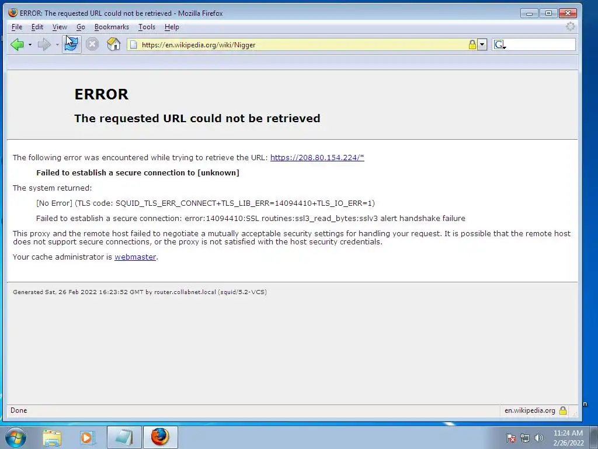
Task: Launch Windows Media Player from the taskbar
Action: (x=86, y=437)
